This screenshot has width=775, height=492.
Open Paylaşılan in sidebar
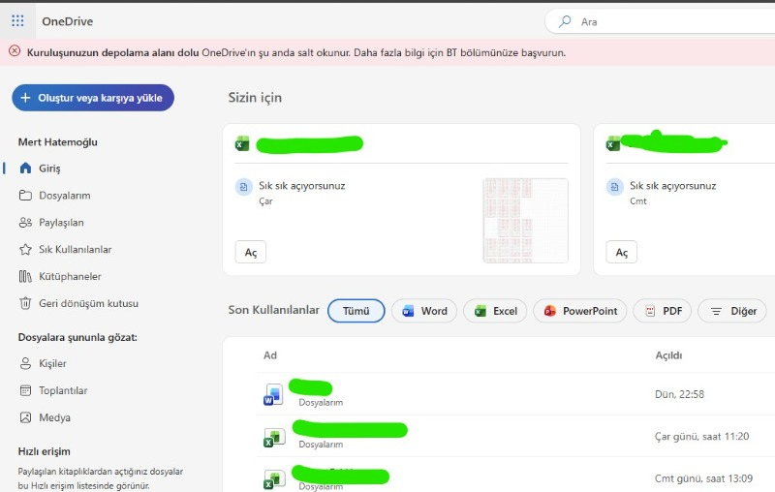tap(61, 223)
